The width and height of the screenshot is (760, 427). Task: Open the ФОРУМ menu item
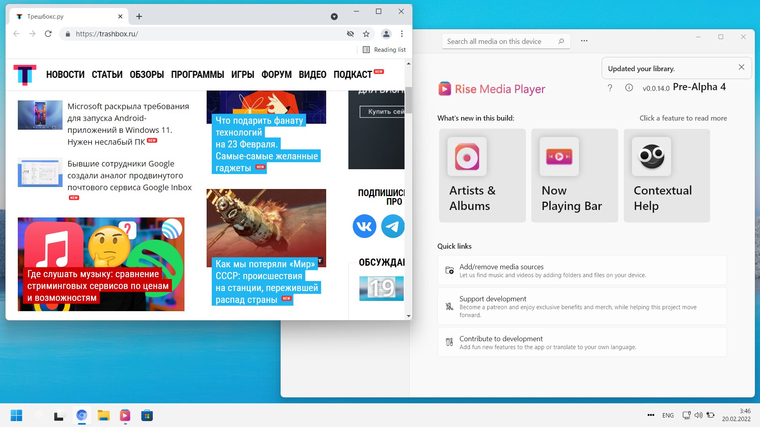(276, 75)
